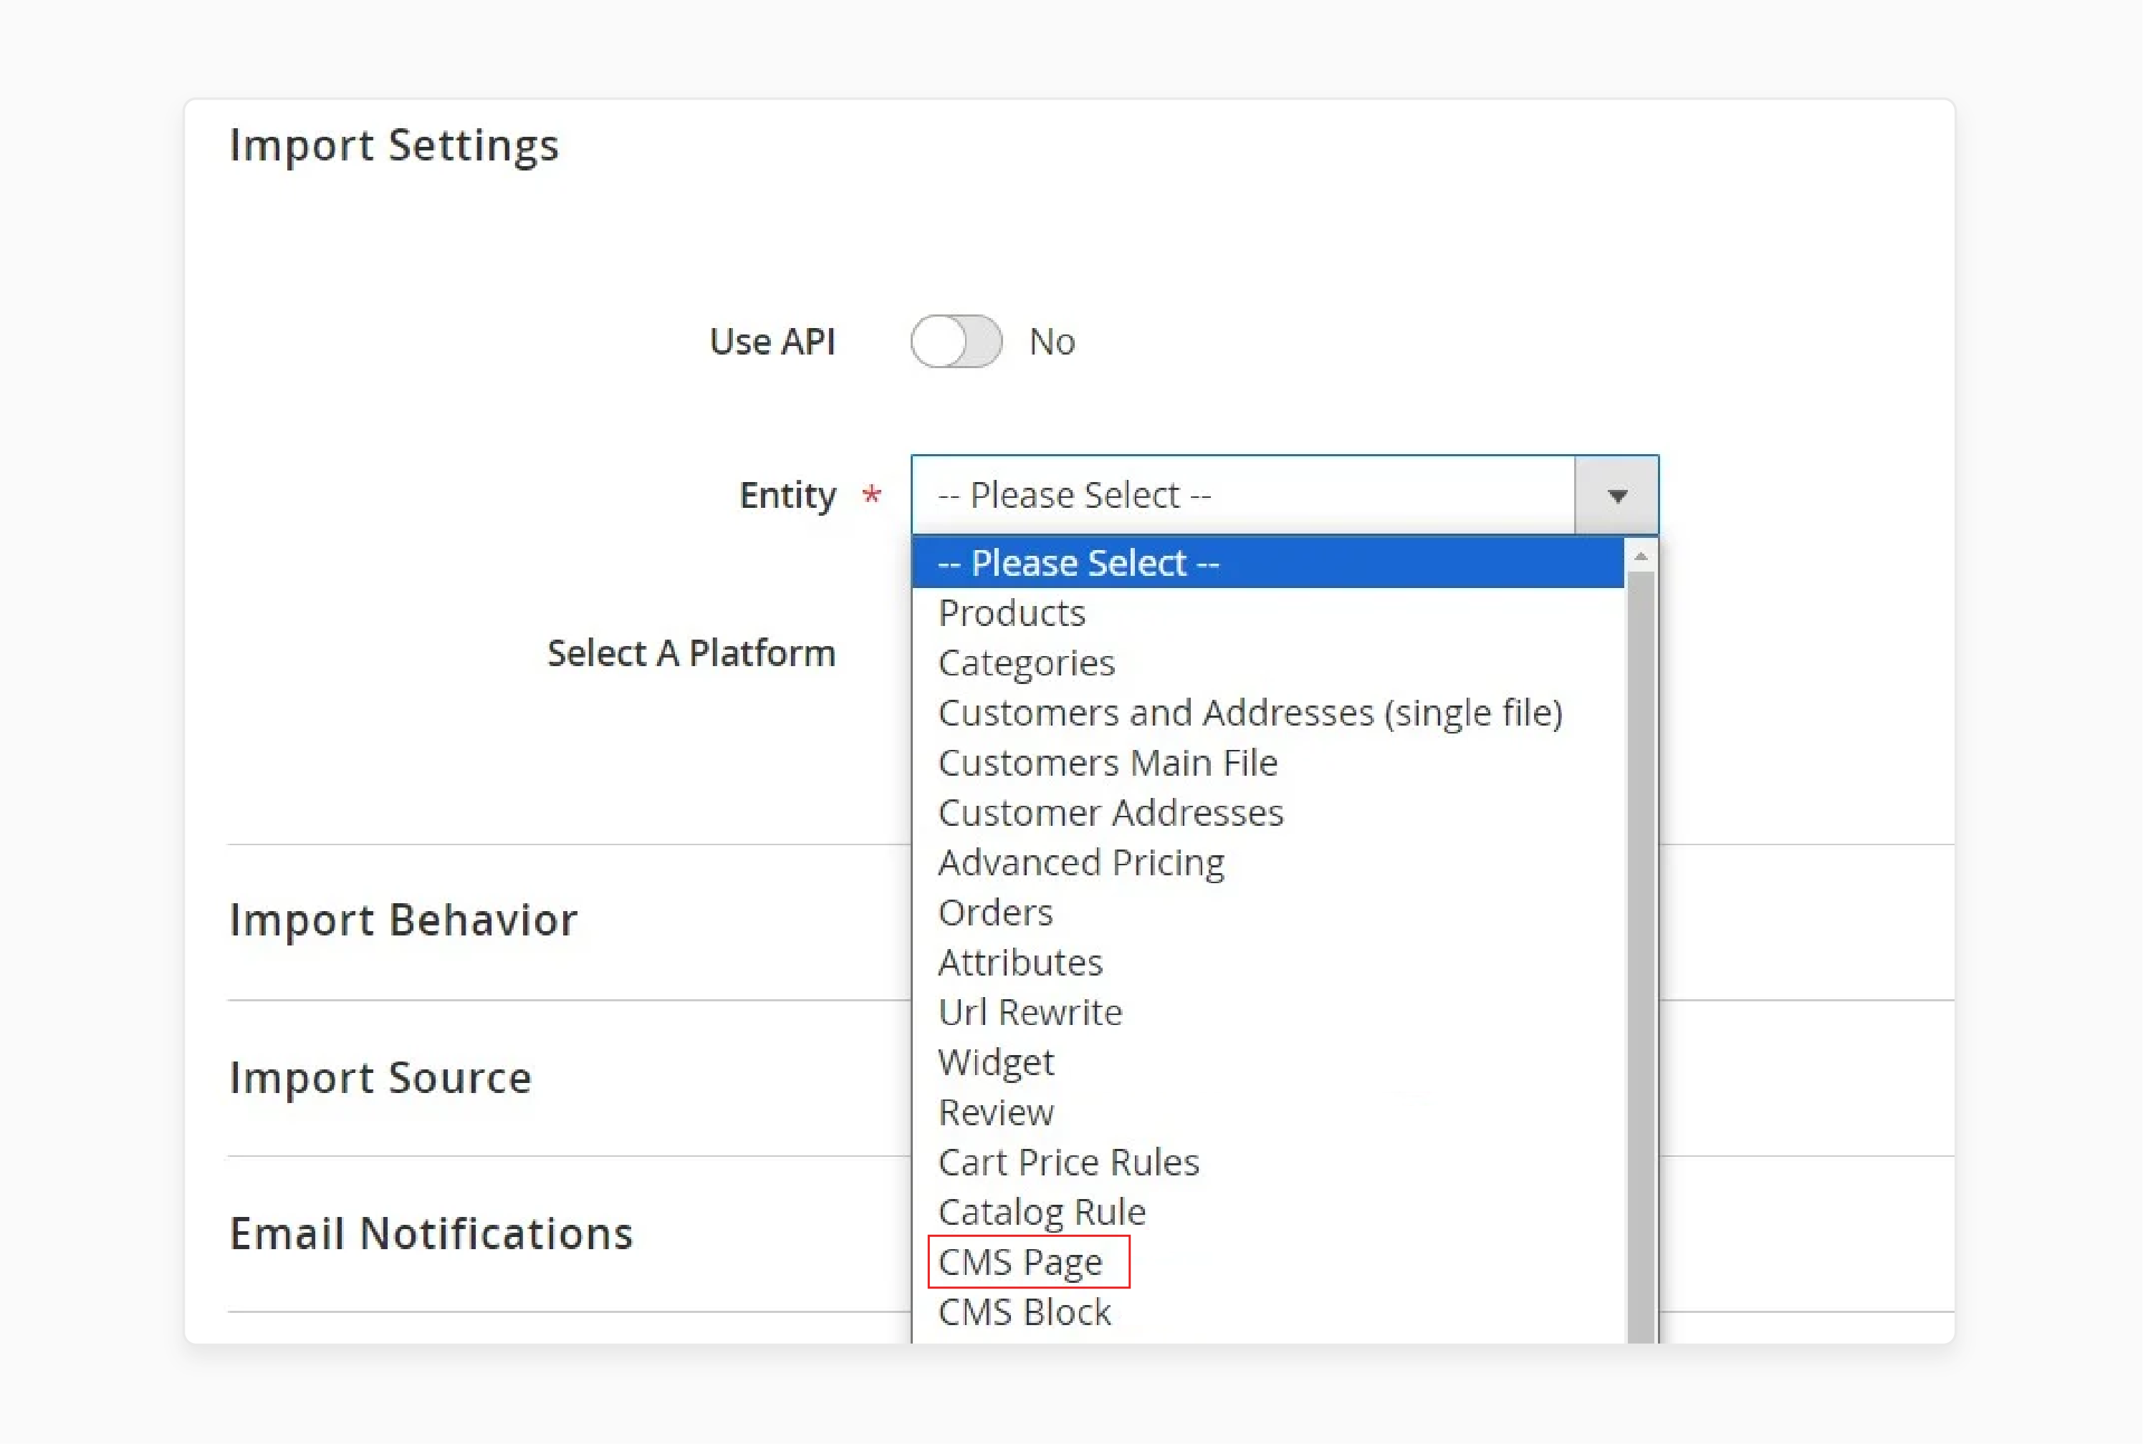The image size is (2143, 1444).
Task: Click the Select A Platform label
Action: tap(691, 653)
